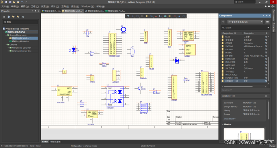Click the Save icon in the title bar
Viewport: 277px width, 148px height.
pos(6,2)
